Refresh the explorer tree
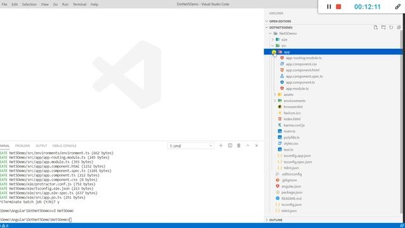The height and width of the screenshot is (228, 405). (391, 27)
